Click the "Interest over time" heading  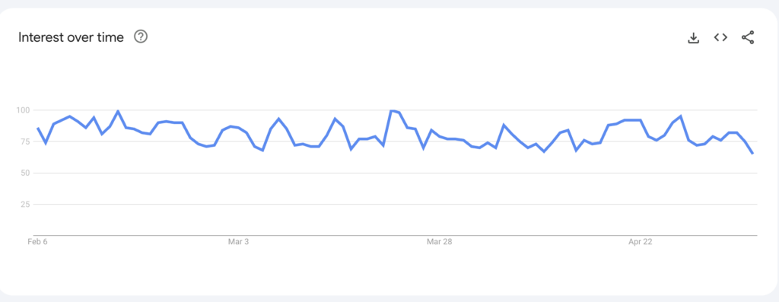[x=71, y=37]
